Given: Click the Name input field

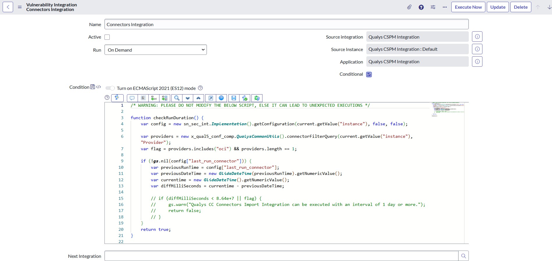Looking at the screenshot, I should coord(287,24).
